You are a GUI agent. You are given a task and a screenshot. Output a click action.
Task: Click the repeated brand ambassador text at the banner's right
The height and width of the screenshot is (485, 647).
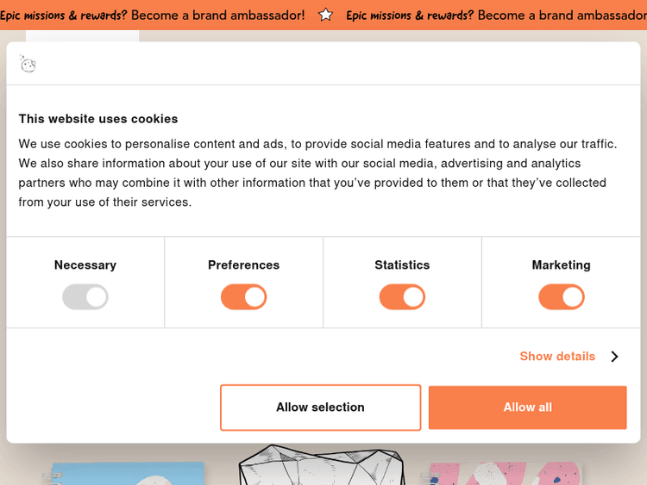[x=496, y=15]
